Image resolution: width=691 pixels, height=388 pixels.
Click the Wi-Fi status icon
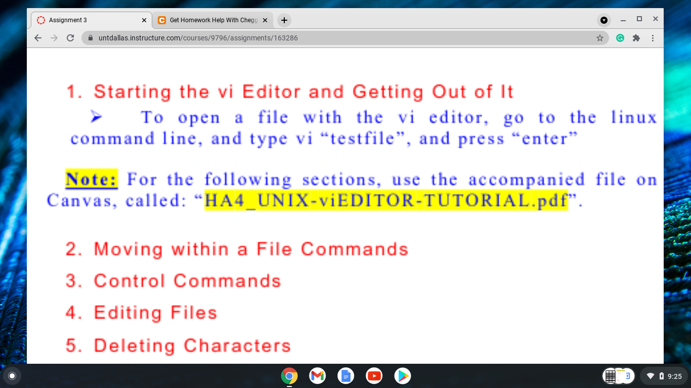[651, 376]
